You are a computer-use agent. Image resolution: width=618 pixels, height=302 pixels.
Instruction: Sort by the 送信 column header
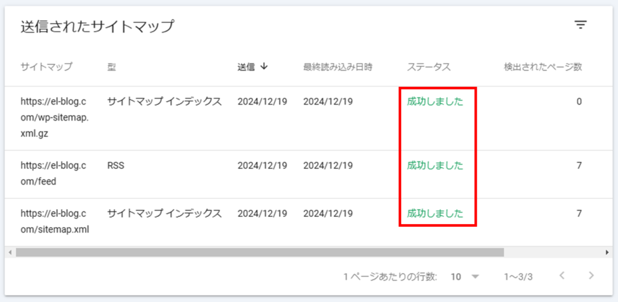tap(246, 67)
